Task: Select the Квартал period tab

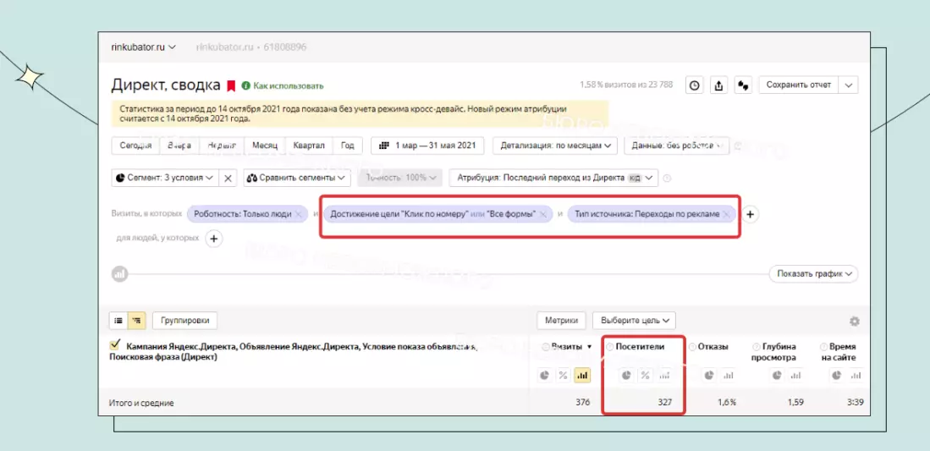Action: [308, 146]
